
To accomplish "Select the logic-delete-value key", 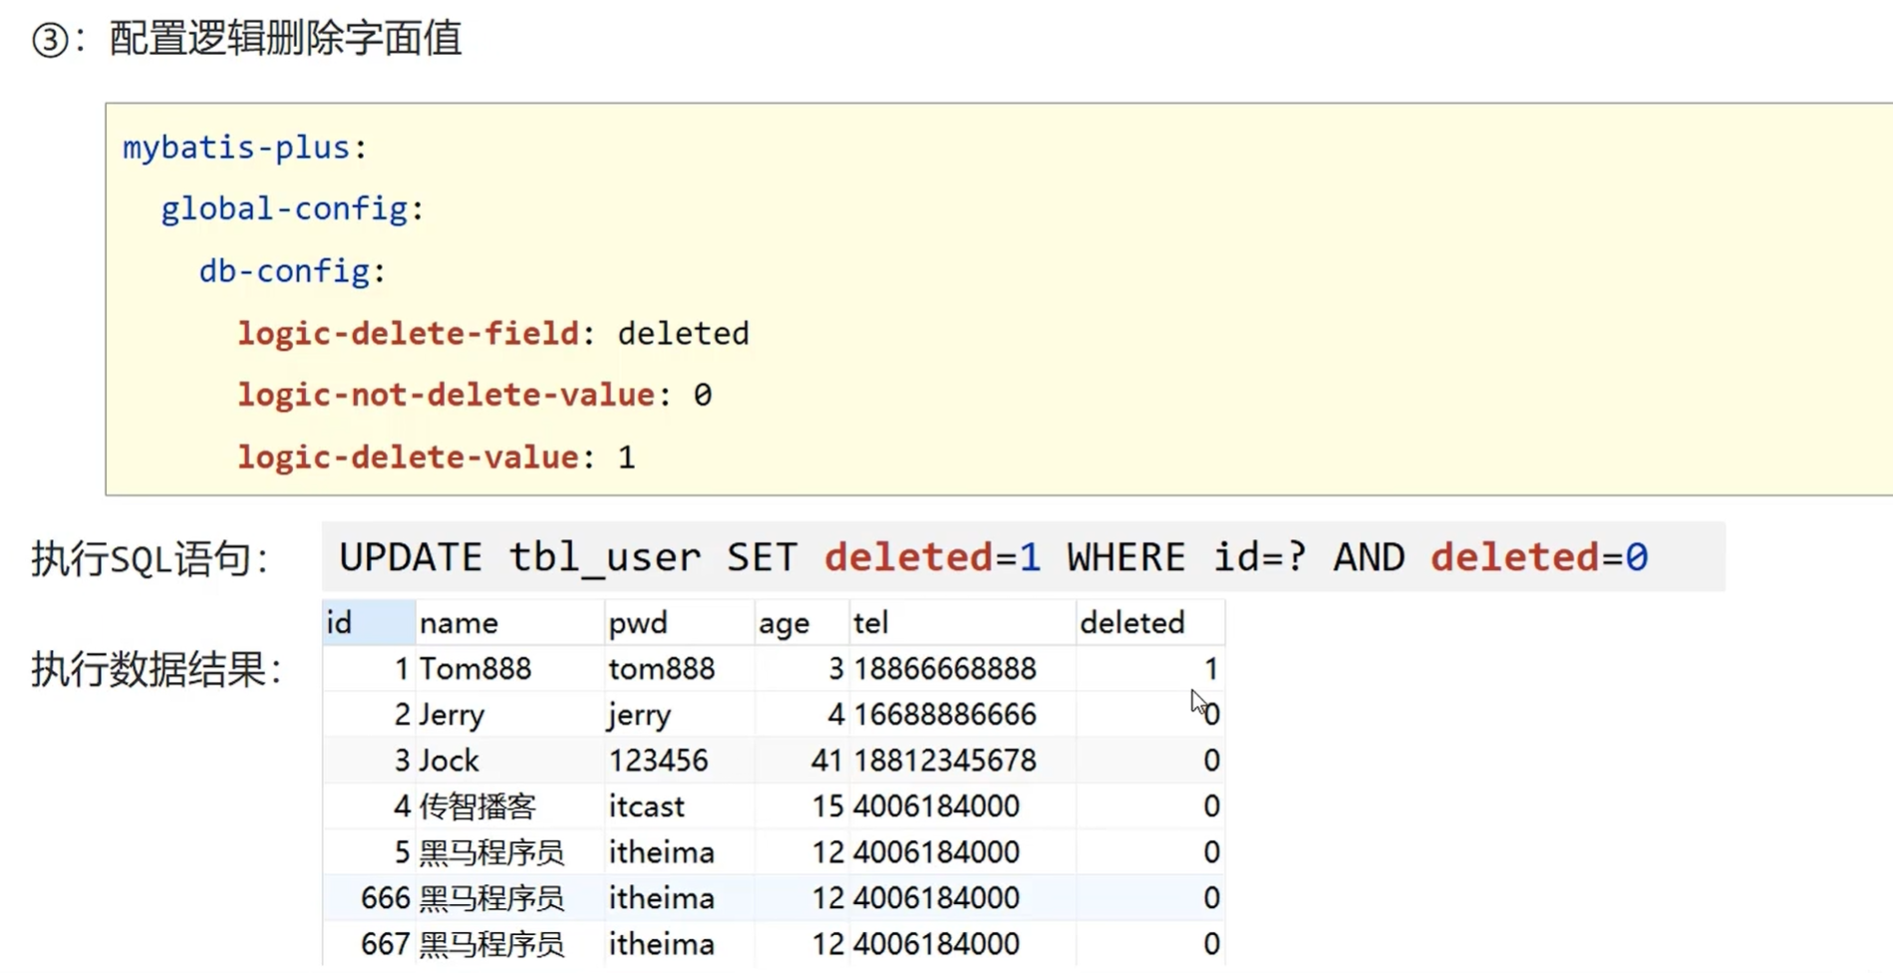I will tap(408, 457).
